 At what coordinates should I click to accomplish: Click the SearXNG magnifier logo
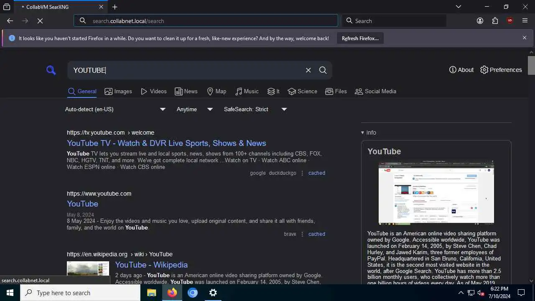51,70
